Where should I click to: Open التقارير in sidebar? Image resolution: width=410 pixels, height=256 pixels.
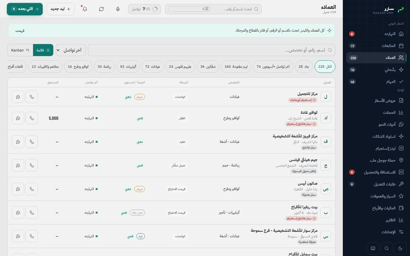pos(376,220)
